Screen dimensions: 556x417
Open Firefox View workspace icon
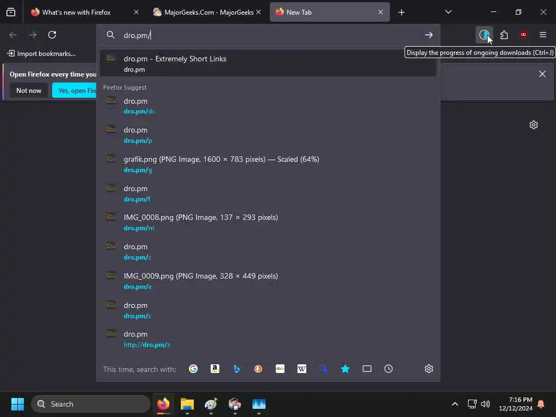11,12
